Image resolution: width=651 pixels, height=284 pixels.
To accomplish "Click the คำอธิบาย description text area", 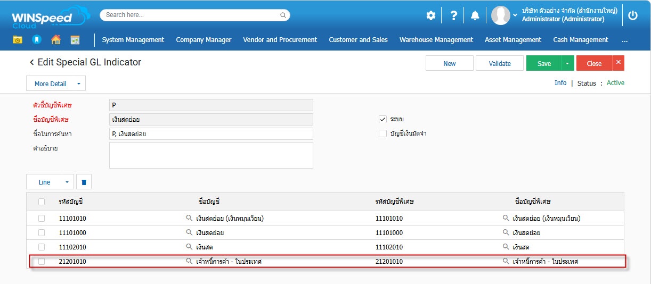I will click(211, 155).
